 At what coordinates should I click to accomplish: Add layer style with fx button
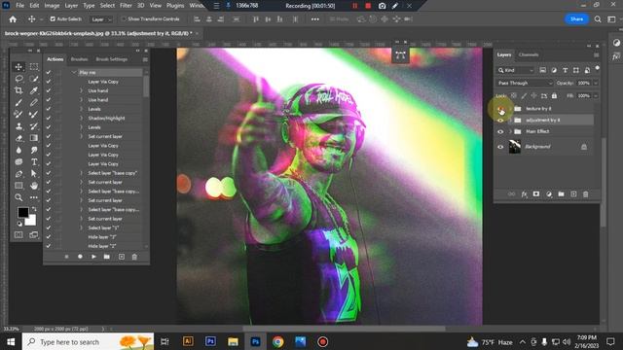pyautogui.click(x=524, y=194)
